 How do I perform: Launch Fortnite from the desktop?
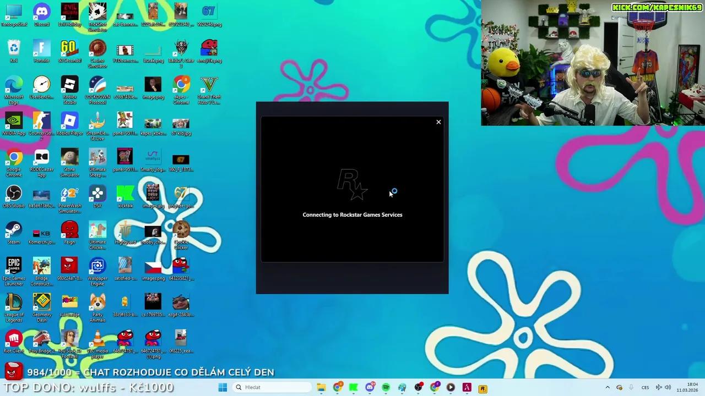[x=41, y=52]
